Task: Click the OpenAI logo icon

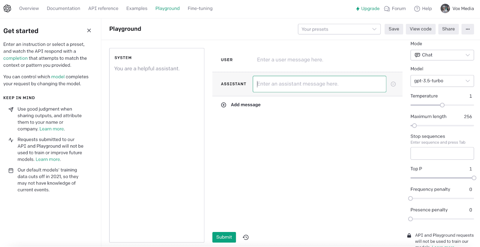Action: coord(7,8)
